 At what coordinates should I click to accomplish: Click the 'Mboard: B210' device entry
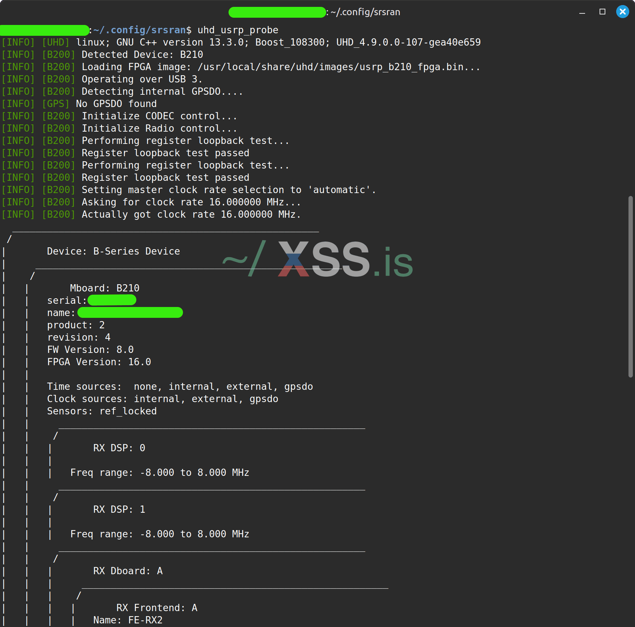[105, 288]
